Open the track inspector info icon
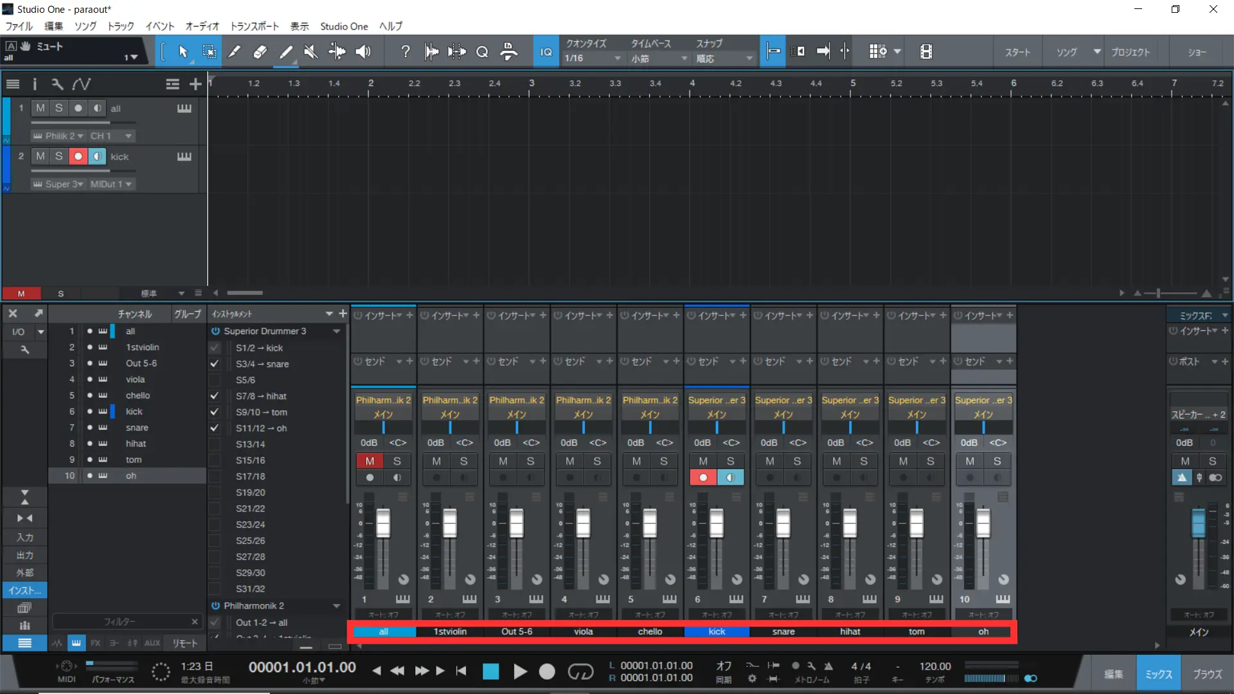This screenshot has height=694, width=1234. [x=35, y=84]
